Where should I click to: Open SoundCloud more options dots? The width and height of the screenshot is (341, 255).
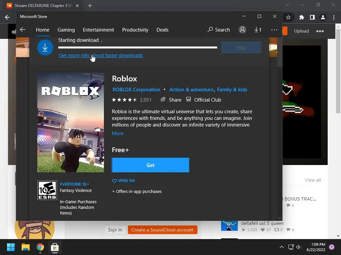click(320, 31)
